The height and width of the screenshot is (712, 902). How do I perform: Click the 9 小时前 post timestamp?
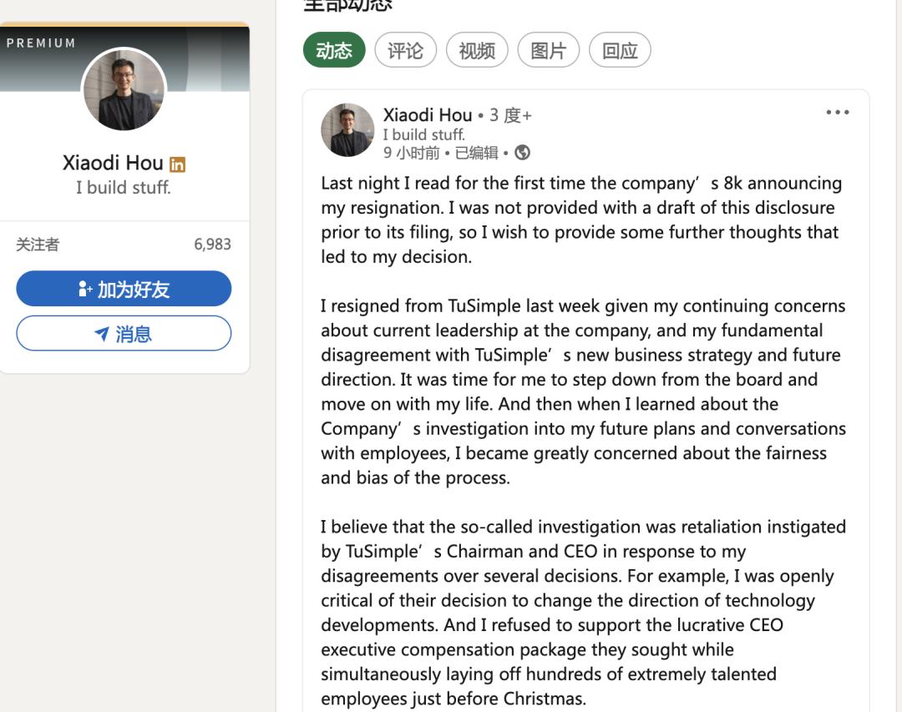411,153
